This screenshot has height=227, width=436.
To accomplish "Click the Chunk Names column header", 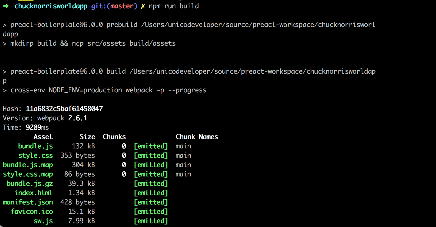I will (197, 137).
